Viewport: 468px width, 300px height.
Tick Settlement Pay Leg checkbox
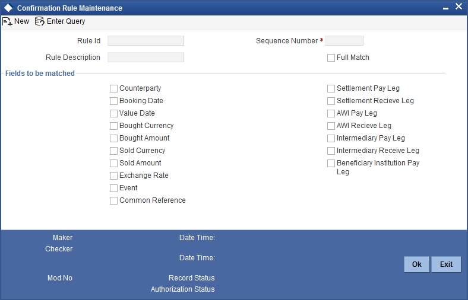(x=331, y=89)
